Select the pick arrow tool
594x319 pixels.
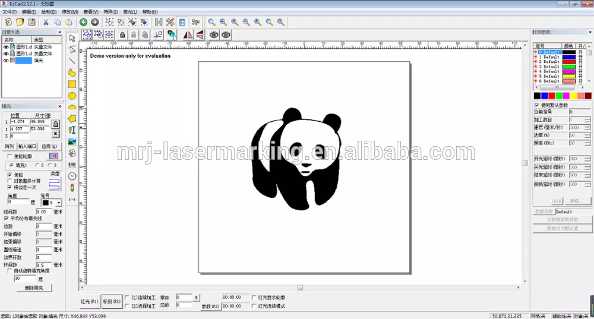[x=72, y=38]
